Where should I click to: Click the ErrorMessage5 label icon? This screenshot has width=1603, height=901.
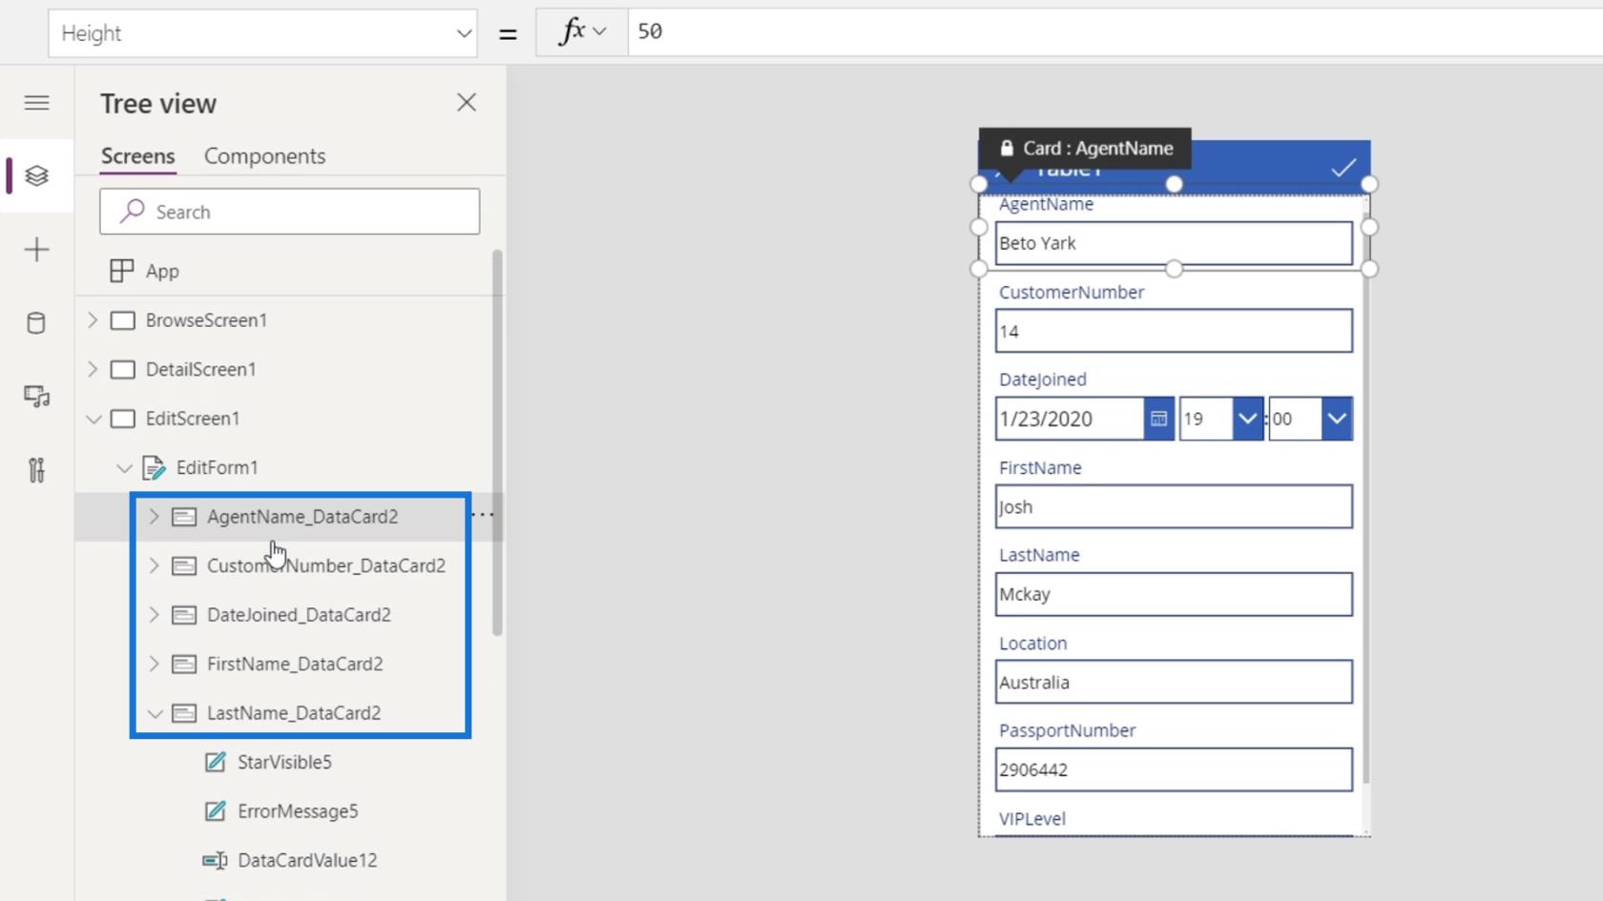tap(216, 811)
